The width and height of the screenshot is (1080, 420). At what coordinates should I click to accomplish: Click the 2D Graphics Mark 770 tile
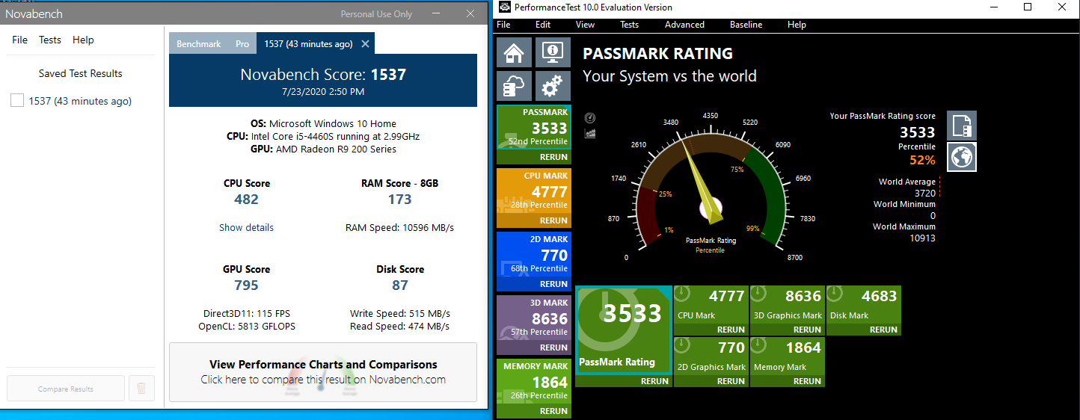click(x=711, y=356)
